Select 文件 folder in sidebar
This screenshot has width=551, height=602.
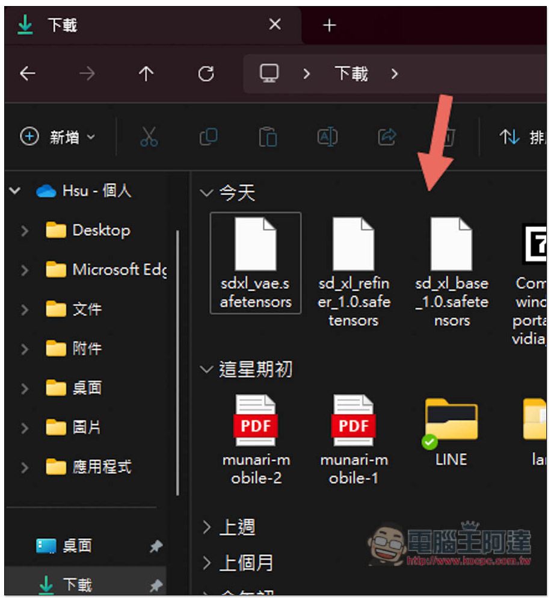73,309
